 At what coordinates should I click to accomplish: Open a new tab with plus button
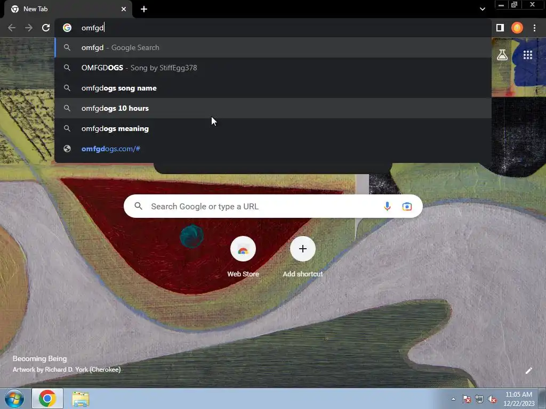click(144, 9)
